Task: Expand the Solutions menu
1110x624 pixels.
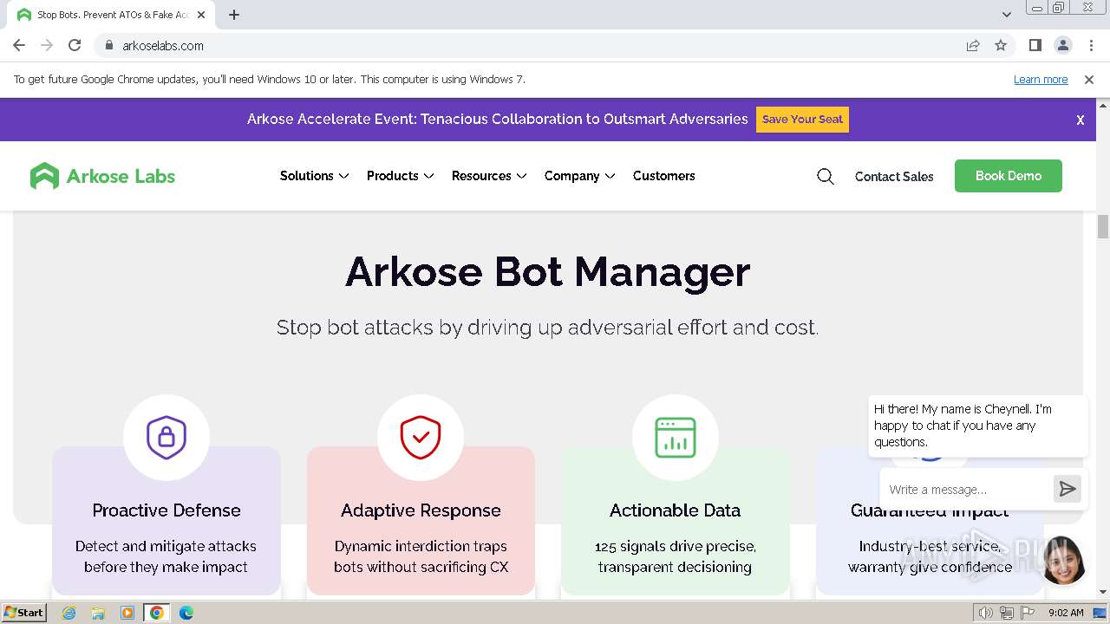Action: [314, 176]
